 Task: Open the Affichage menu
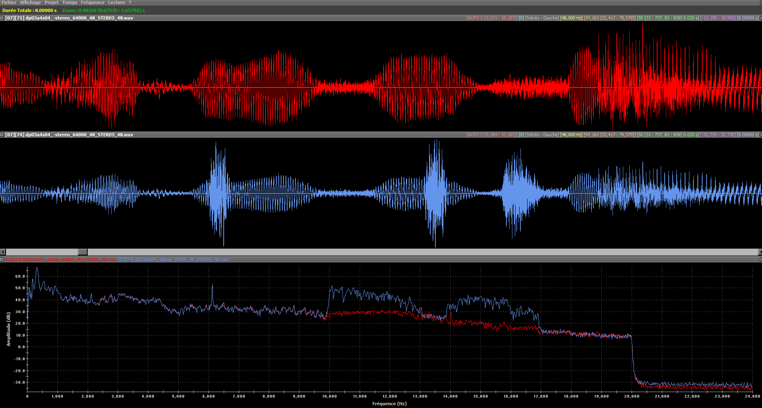pos(31,2)
